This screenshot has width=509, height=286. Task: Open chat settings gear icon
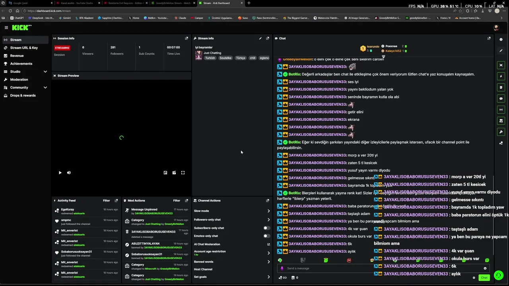pyautogui.click(x=474, y=278)
